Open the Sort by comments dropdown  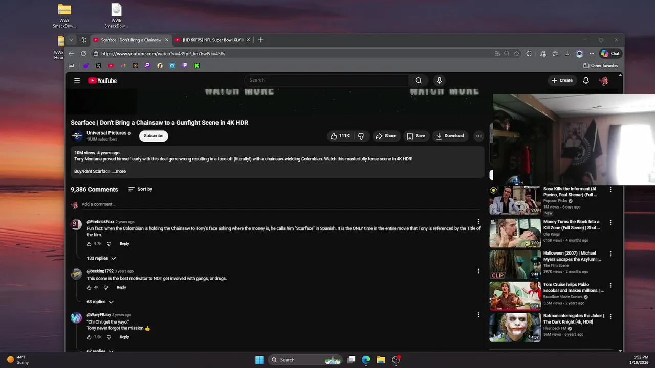coord(140,189)
